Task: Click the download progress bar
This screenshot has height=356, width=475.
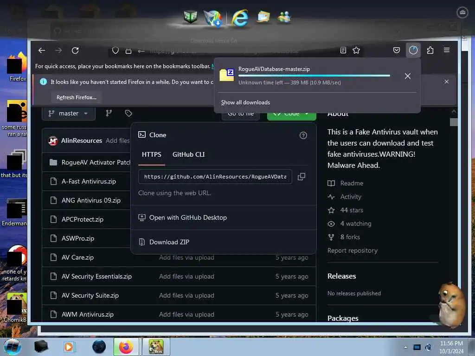Action: point(314,76)
